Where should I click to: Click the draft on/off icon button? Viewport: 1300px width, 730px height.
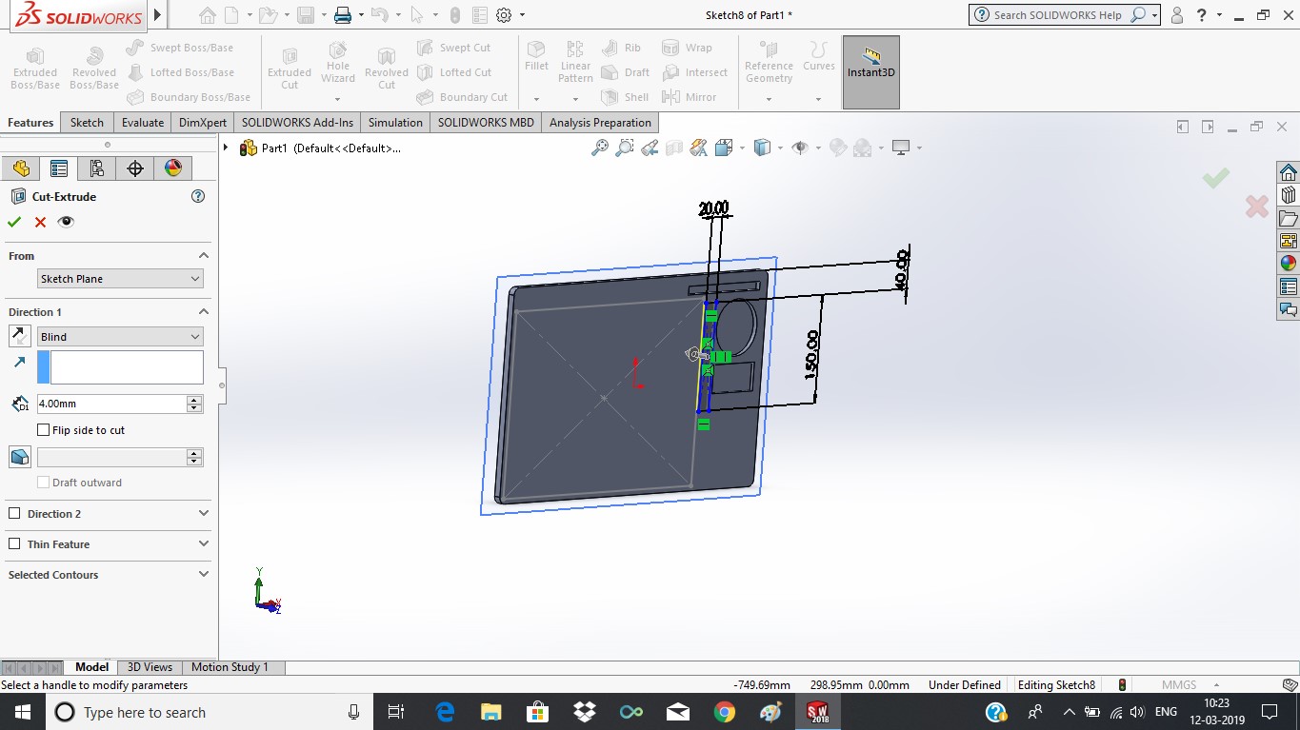click(x=19, y=457)
